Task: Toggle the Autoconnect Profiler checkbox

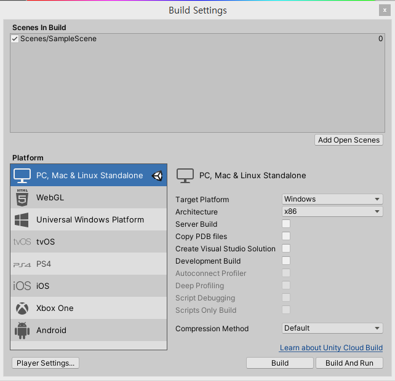Action: 286,273
